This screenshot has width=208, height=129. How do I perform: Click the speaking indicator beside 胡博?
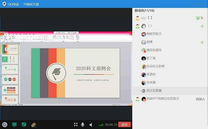(202, 42)
